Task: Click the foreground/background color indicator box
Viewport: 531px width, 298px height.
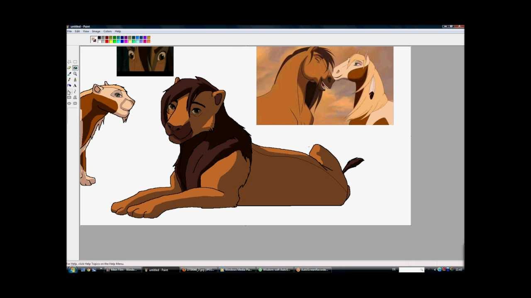Action: tap(94, 39)
